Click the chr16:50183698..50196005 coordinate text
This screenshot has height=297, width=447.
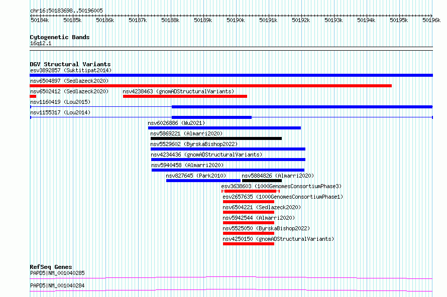66,11
